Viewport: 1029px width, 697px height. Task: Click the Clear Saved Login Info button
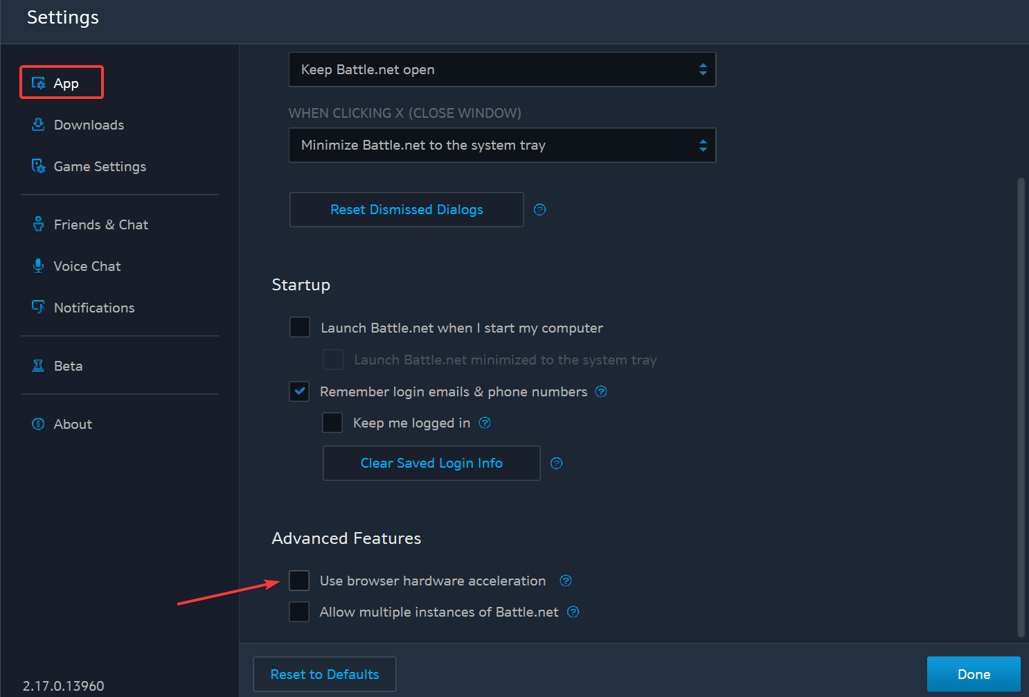click(x=431, y=463)
